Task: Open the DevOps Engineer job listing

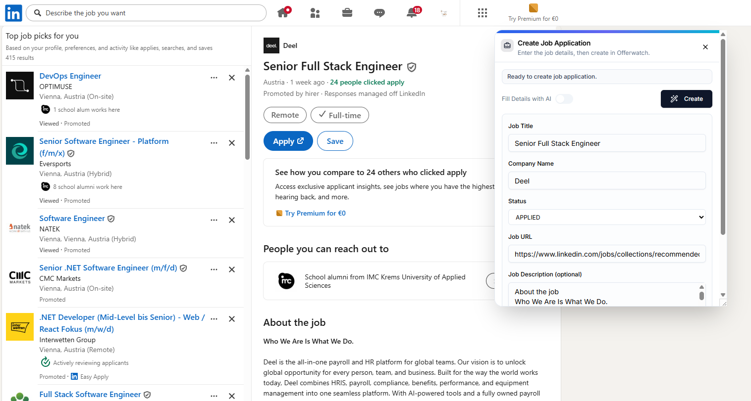Action: [x=70, y=76]
